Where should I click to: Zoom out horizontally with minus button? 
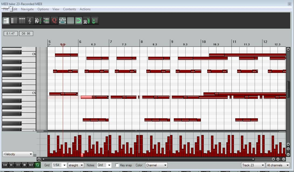click(284, 159)
